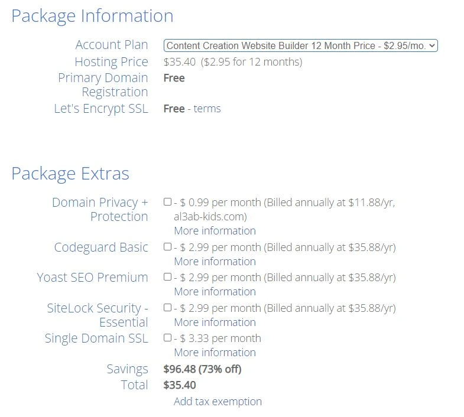Click the Total amount $35.40

(180, 385)
